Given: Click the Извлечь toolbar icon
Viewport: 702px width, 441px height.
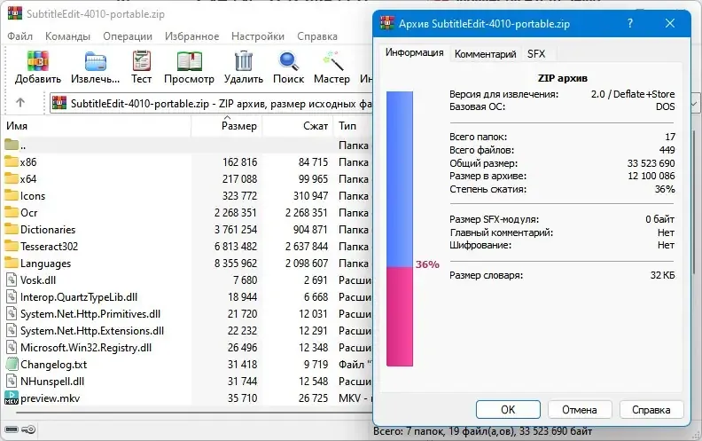Looking at the screenshot, I should (x=96, y=61).
